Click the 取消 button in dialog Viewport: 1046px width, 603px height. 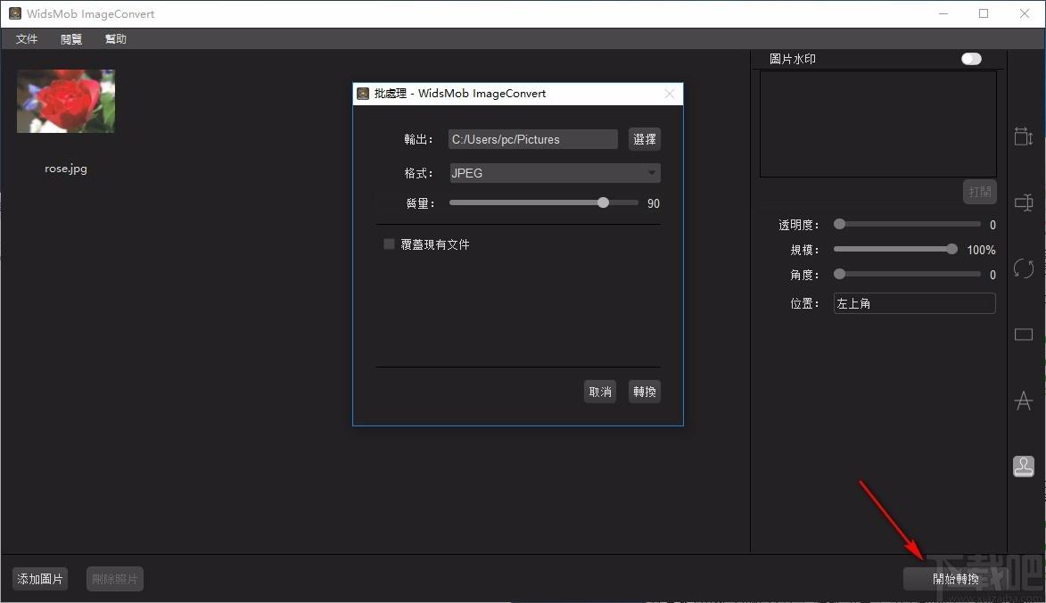pyautogui.click(x=600, y=392)
